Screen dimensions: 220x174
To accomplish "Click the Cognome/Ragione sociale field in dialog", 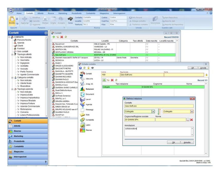I will (x=140, y=120).
